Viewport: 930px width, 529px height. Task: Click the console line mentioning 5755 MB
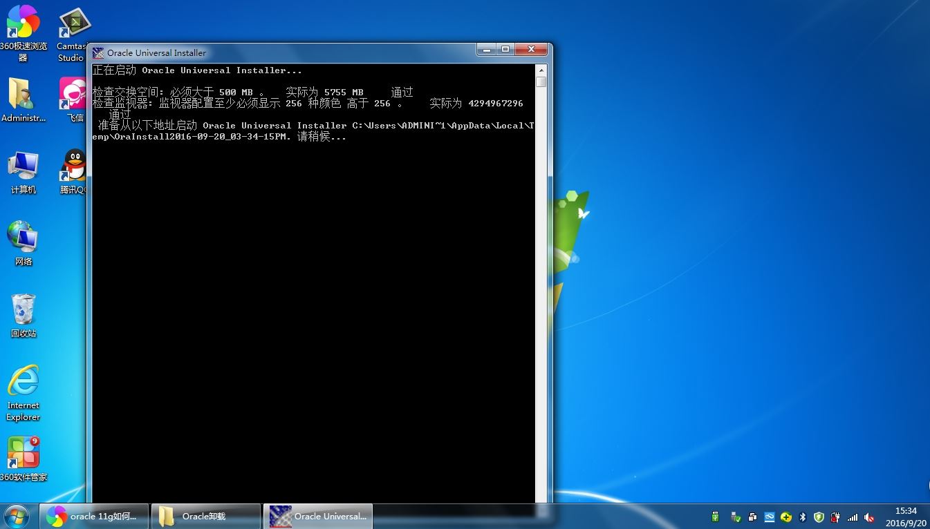click(x=253, y=92)
